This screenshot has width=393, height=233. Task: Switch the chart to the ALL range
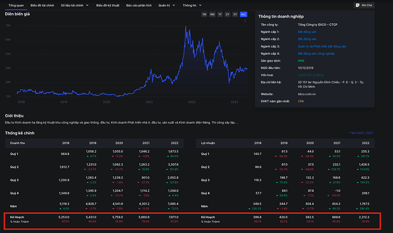[x=244, y=14]
